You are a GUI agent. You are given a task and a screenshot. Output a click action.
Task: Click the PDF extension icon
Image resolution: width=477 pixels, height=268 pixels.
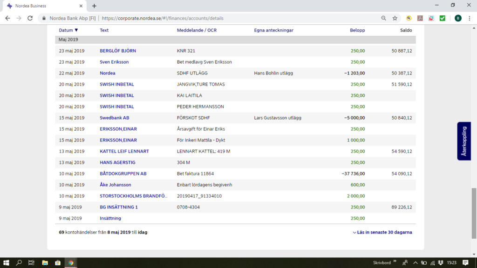click(420, 18)
